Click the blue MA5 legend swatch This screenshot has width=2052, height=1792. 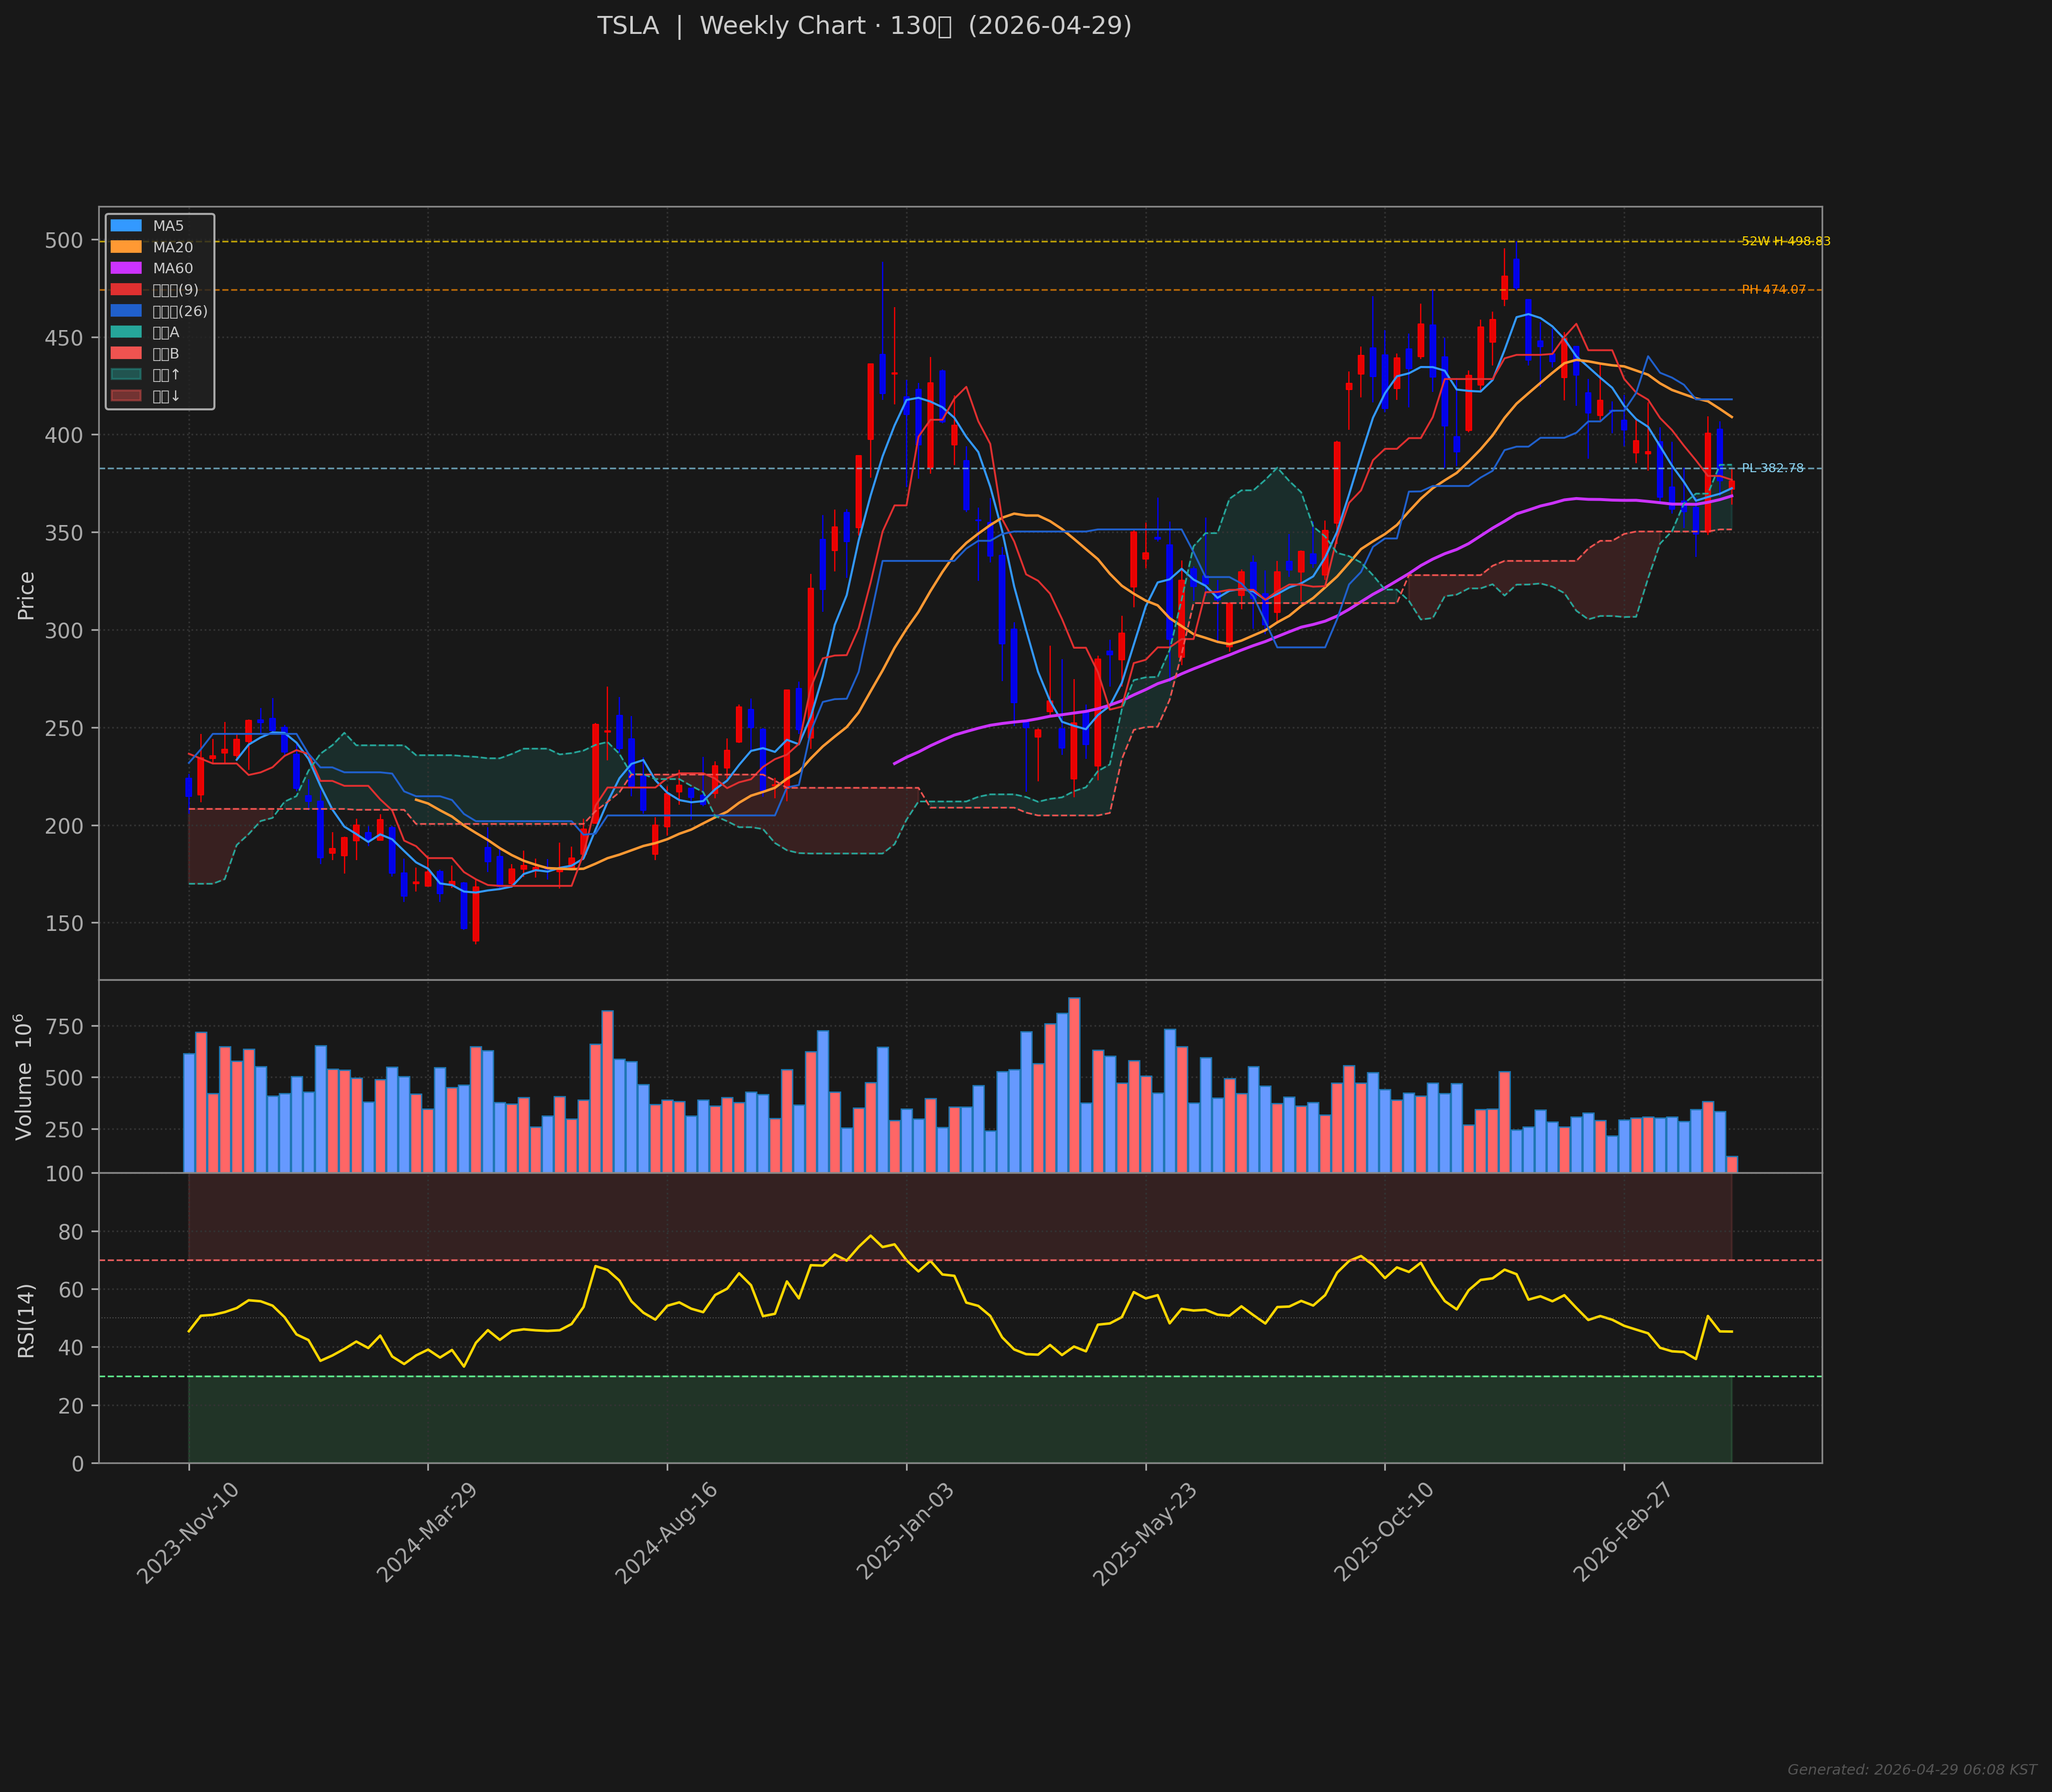tap(126, 226)
